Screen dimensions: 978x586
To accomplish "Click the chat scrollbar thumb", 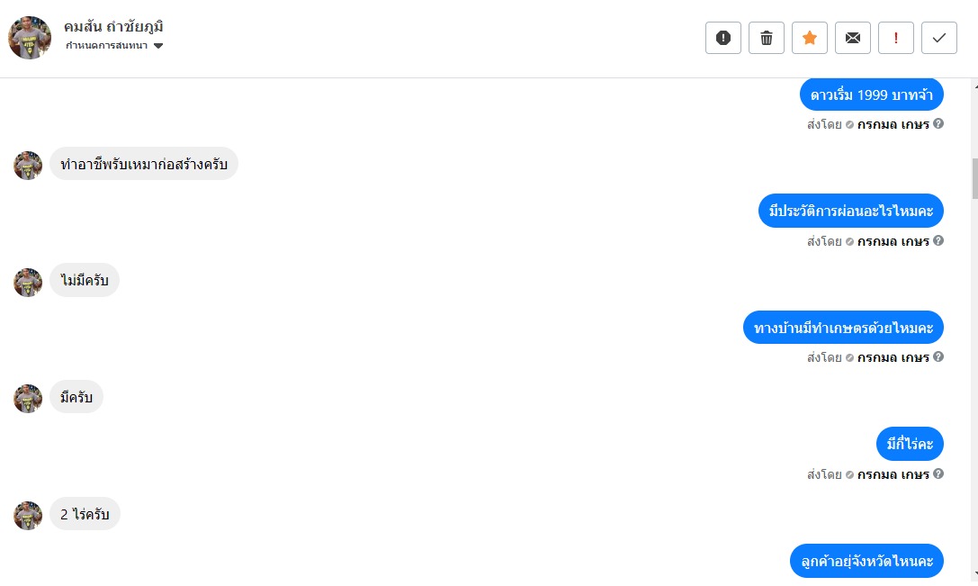I will coord(974,178).
